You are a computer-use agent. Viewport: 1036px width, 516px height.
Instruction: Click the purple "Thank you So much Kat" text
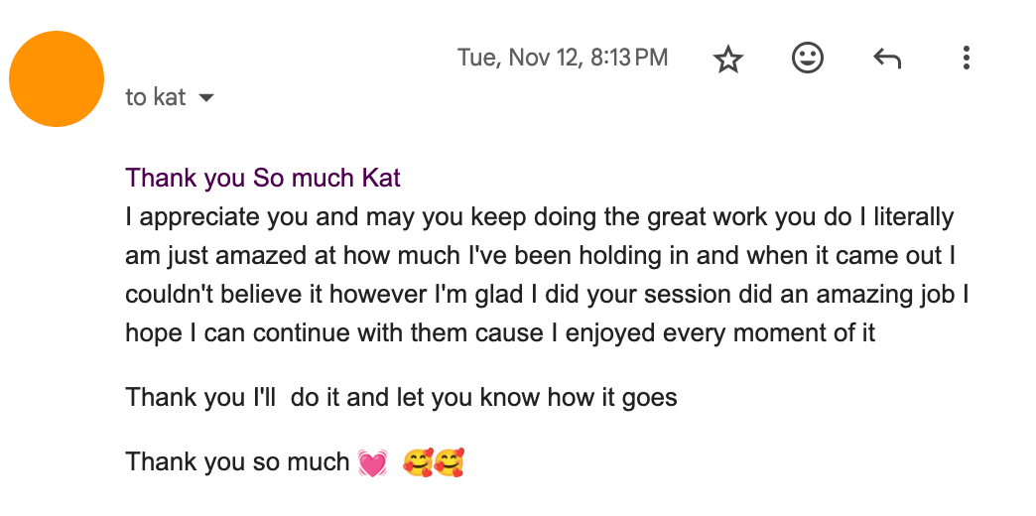(263, 179)
